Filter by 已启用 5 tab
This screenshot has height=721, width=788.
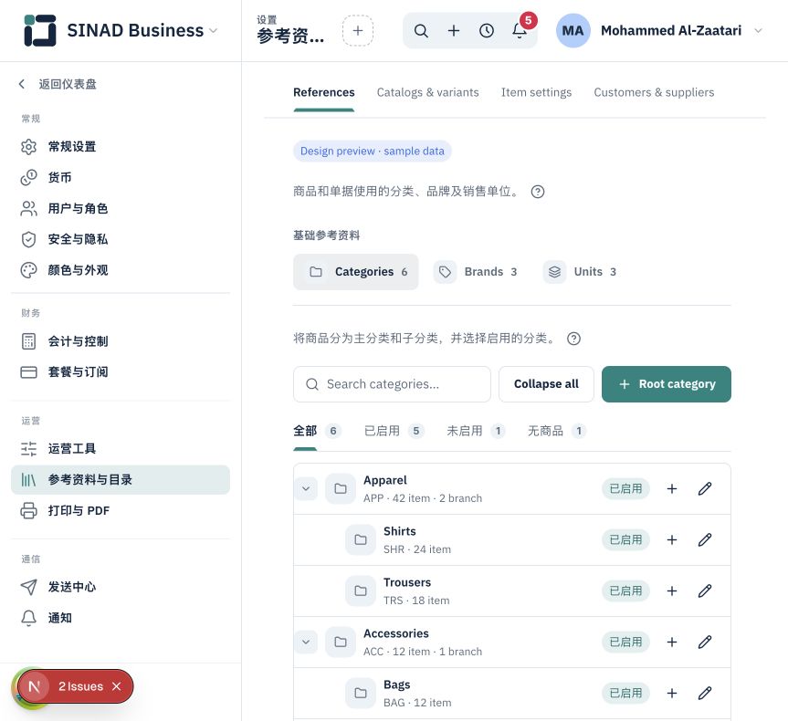(394, 431)
